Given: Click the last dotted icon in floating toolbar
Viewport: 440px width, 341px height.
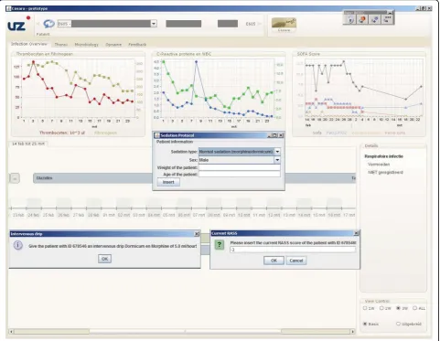Looking at the screenshot, I should coord(387,20).
